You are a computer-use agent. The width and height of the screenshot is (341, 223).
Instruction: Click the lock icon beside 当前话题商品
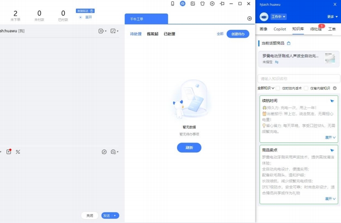point(288,43)
